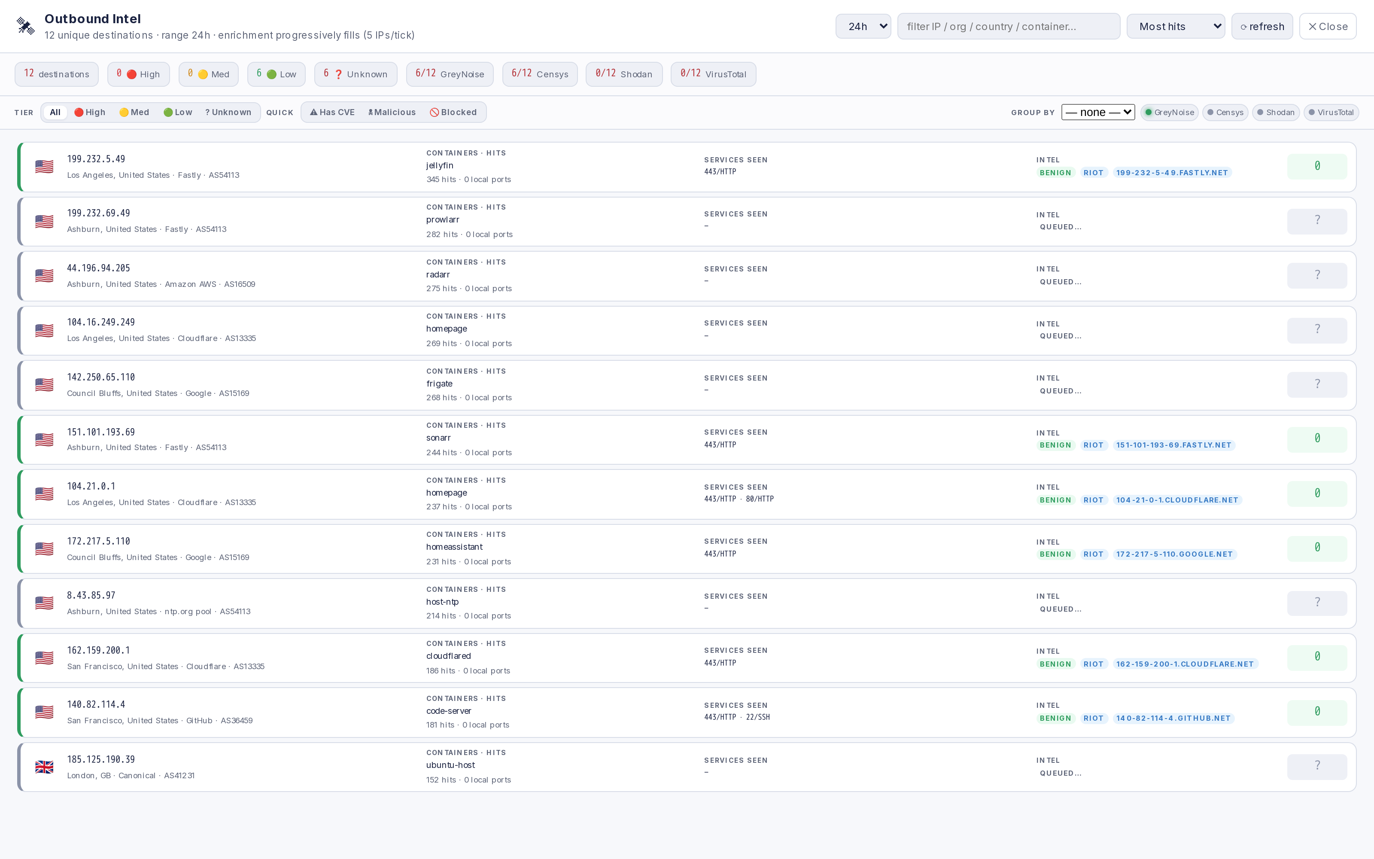Click the RIOT tag in the cloudflared row
This screenshot has width=1374, height=859.
coord(1093,664)
